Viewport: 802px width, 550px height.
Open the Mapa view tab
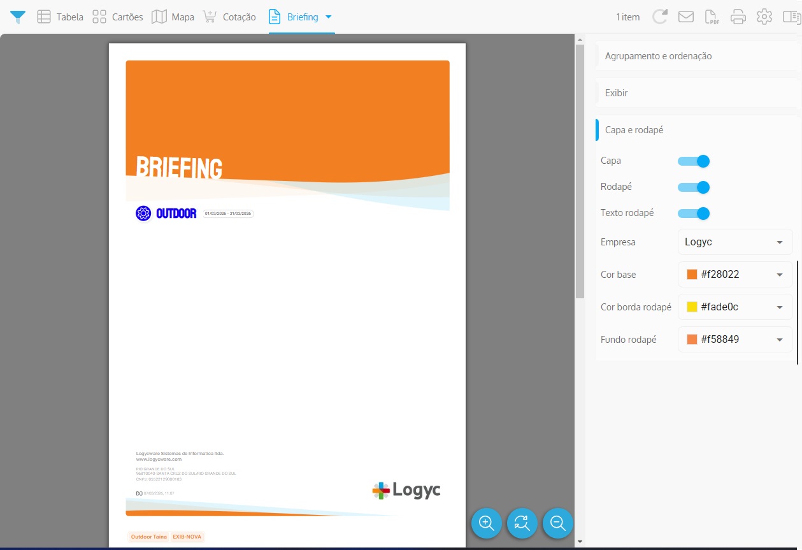(x=173, y=17)
